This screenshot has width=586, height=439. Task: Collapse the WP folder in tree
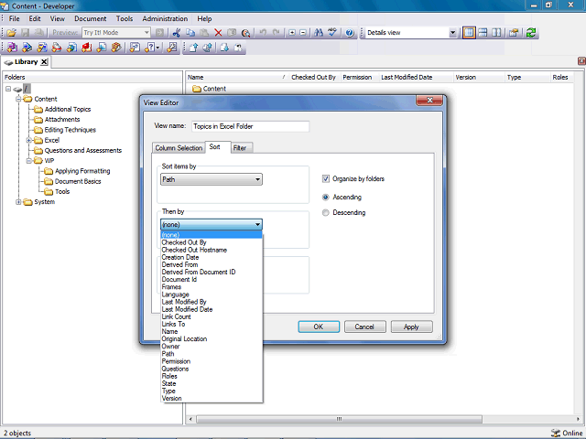(28, 161)
